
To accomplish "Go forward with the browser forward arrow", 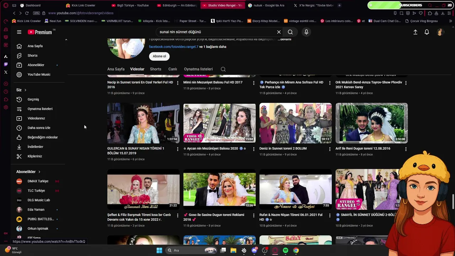I will 20,13.
